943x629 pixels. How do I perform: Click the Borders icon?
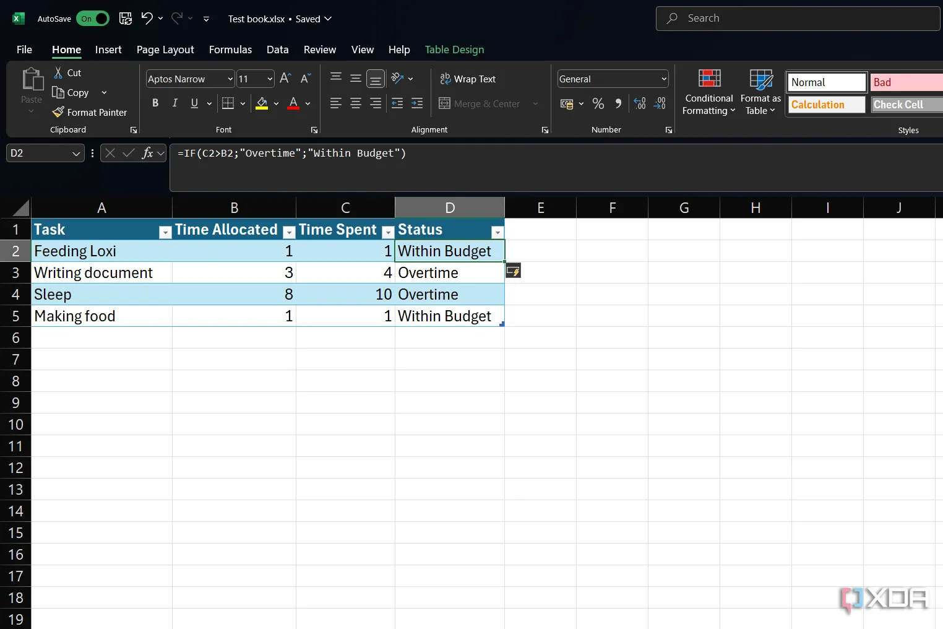click(228, 103)
